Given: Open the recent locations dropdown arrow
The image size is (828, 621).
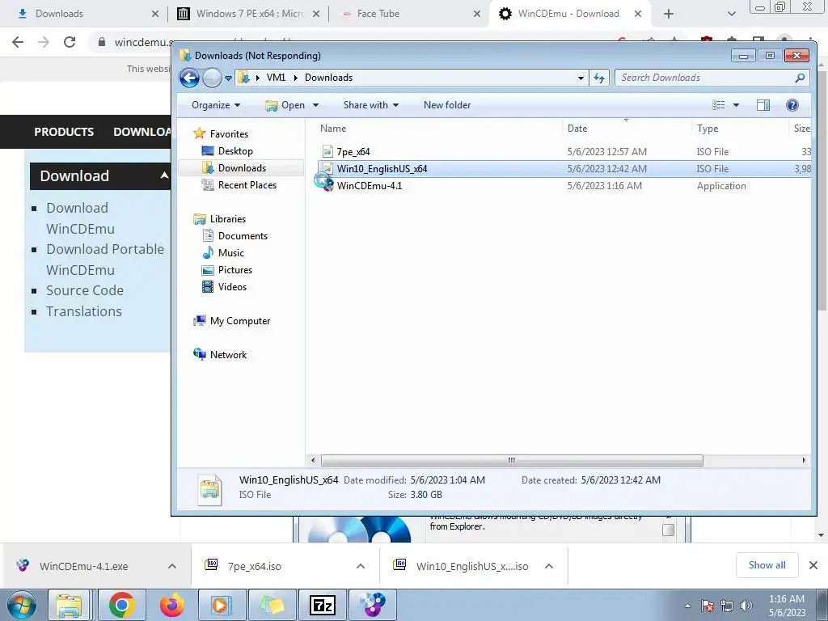Looking at the screenshot, I should click(228, 78).
